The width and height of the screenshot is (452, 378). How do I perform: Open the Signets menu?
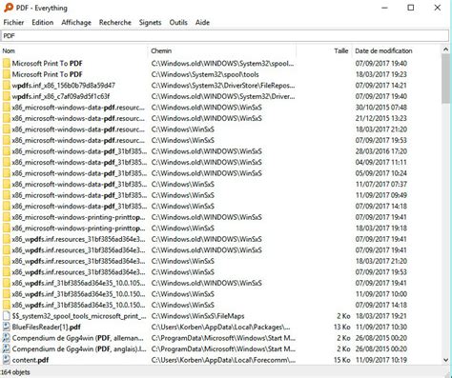(150, 23)
